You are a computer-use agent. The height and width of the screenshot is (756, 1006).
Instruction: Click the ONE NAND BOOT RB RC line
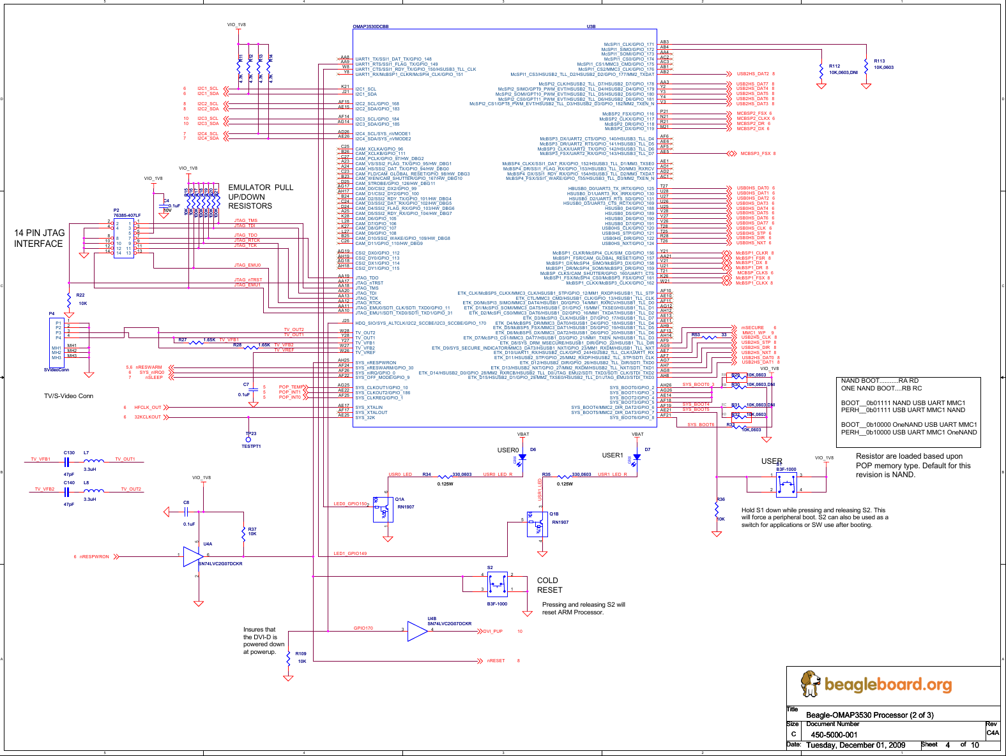point(881,388)
